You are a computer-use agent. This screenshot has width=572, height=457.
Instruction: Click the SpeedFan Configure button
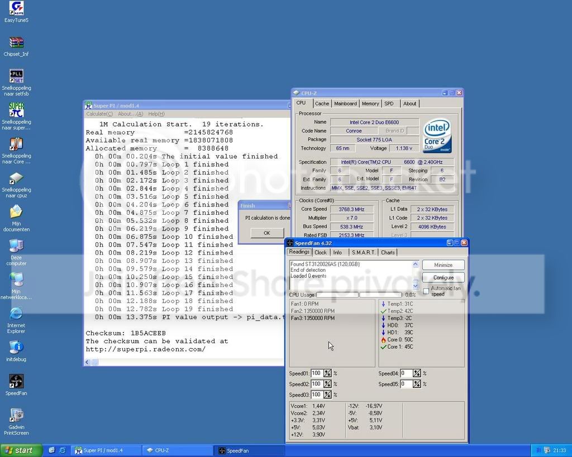coord(443,277)
